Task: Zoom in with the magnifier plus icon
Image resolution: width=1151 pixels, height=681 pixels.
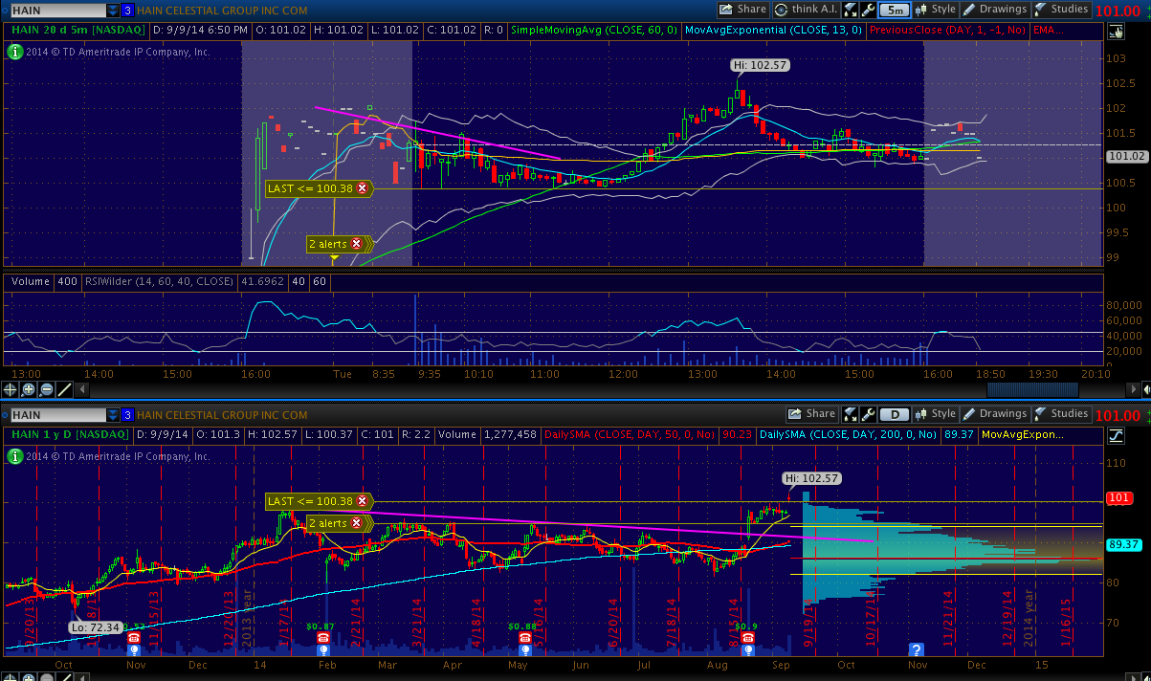Action: coord(29,389)
